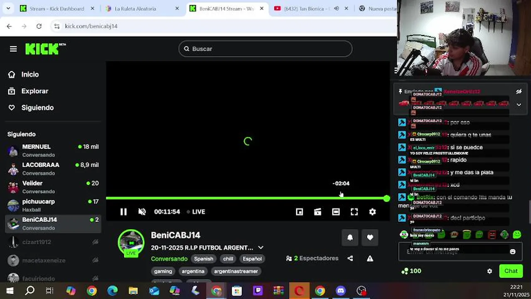Click BeniCABJ14 channel avatar

pos(131,243)
